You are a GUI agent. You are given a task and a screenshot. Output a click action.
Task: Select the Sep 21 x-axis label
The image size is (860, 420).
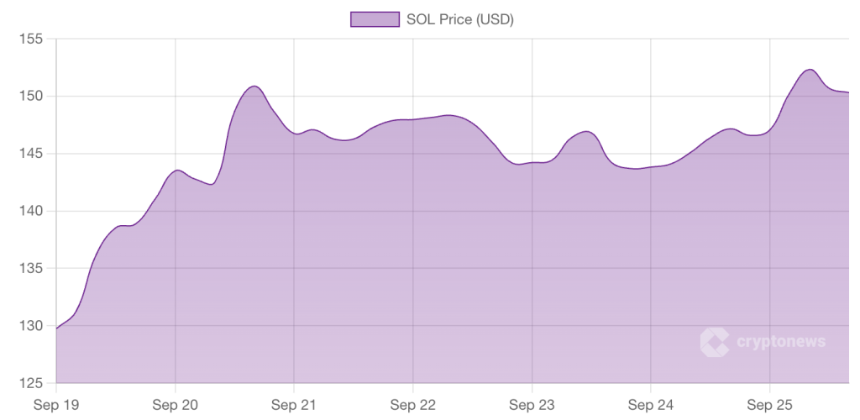[x=294, y=404]
